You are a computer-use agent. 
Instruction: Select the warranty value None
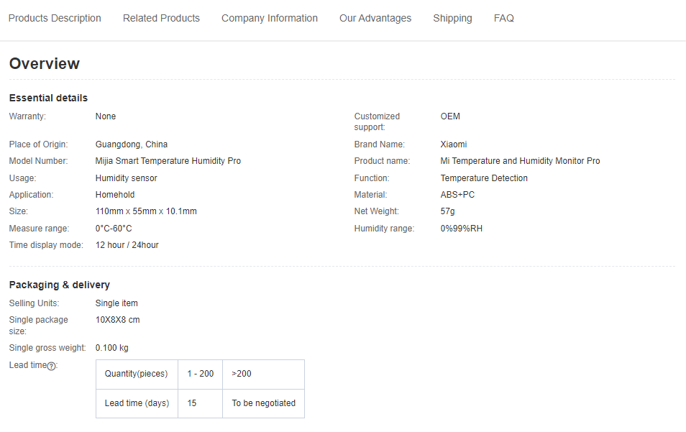tap(106, 116)
